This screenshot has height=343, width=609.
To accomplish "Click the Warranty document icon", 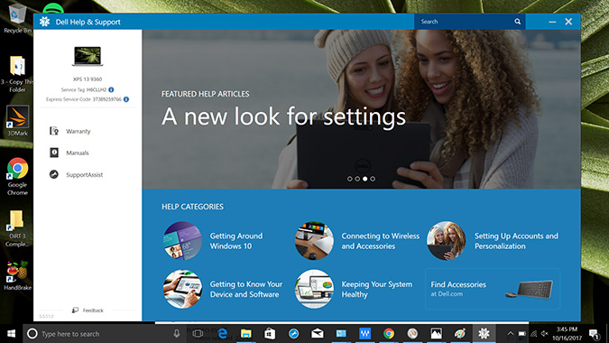I will (54, 131).
